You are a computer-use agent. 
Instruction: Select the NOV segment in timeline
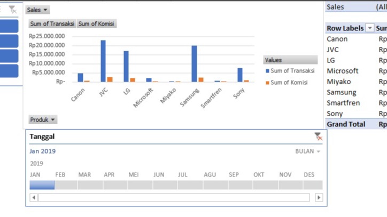290,185
